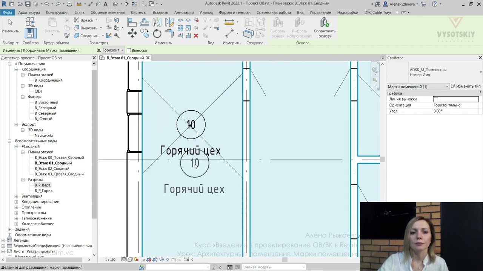This screenshot has height=271, width=483.
Task: Select the Mirror Pick Axis tool
Action: click(x=157, y=22)
